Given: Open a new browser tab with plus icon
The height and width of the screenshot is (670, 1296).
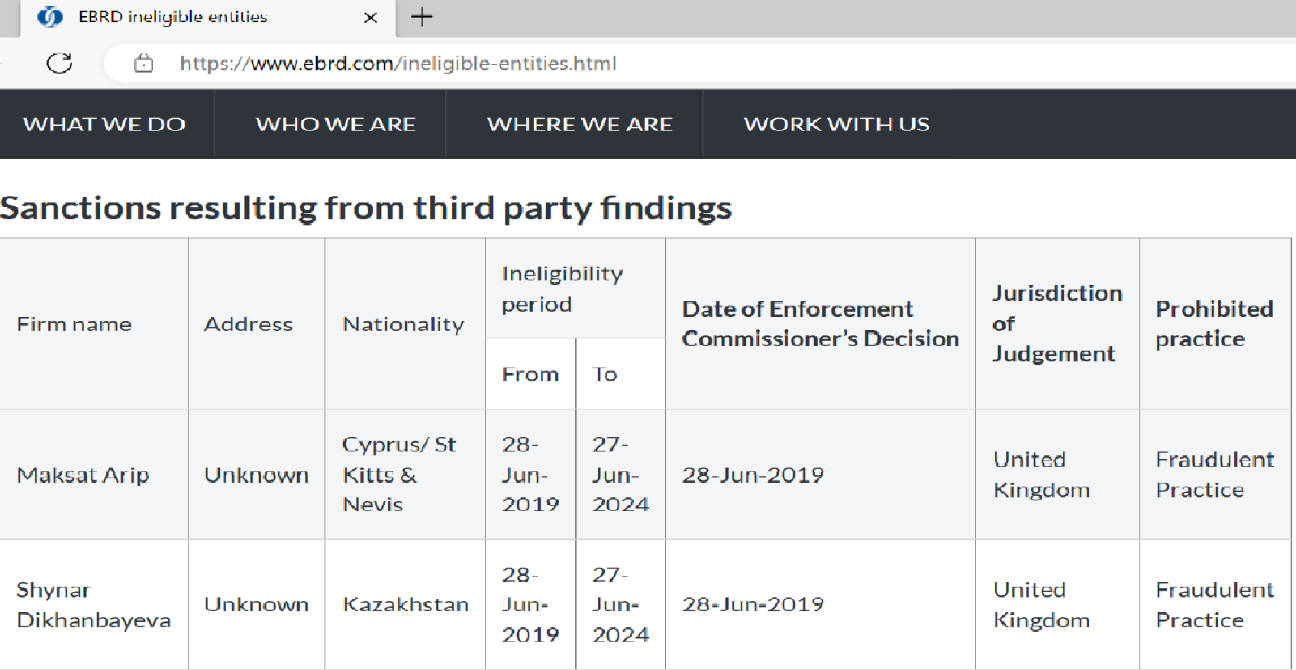Looking at the screenshot, I should pyautogui.click(x=422, y=17).
